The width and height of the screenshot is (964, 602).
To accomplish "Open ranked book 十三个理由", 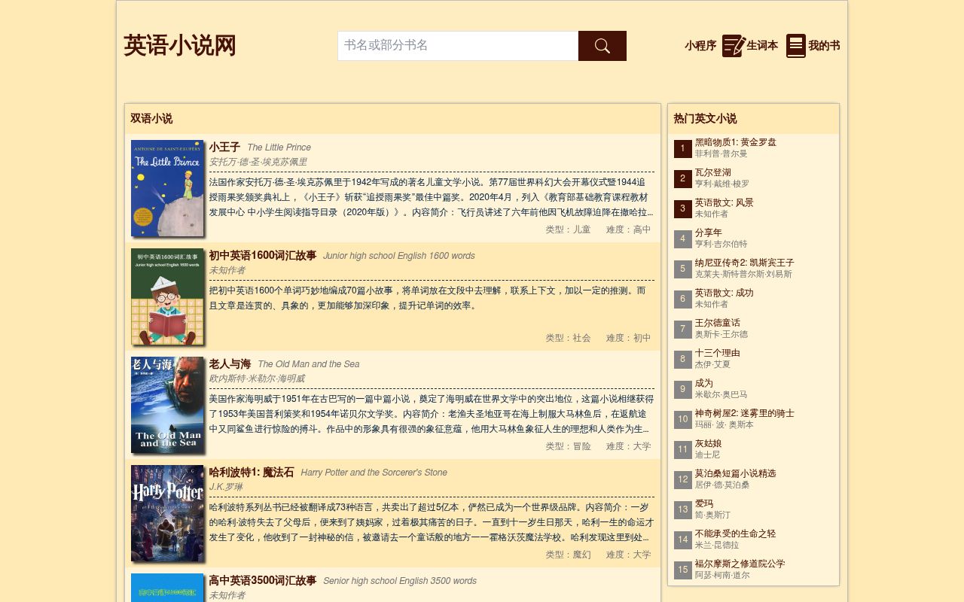I will tap(718, 353).
